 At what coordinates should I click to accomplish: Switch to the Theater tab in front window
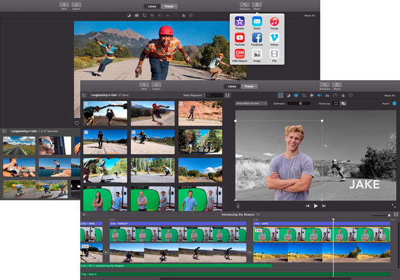[x=249, y=86]
